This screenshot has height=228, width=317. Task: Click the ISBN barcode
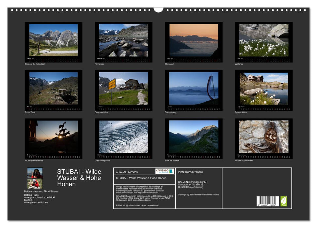[268, 201]
